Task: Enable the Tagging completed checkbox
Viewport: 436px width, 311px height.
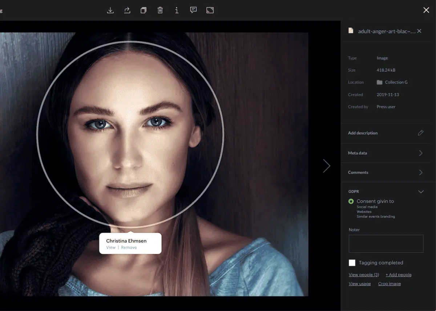Action: click(352, 263)
